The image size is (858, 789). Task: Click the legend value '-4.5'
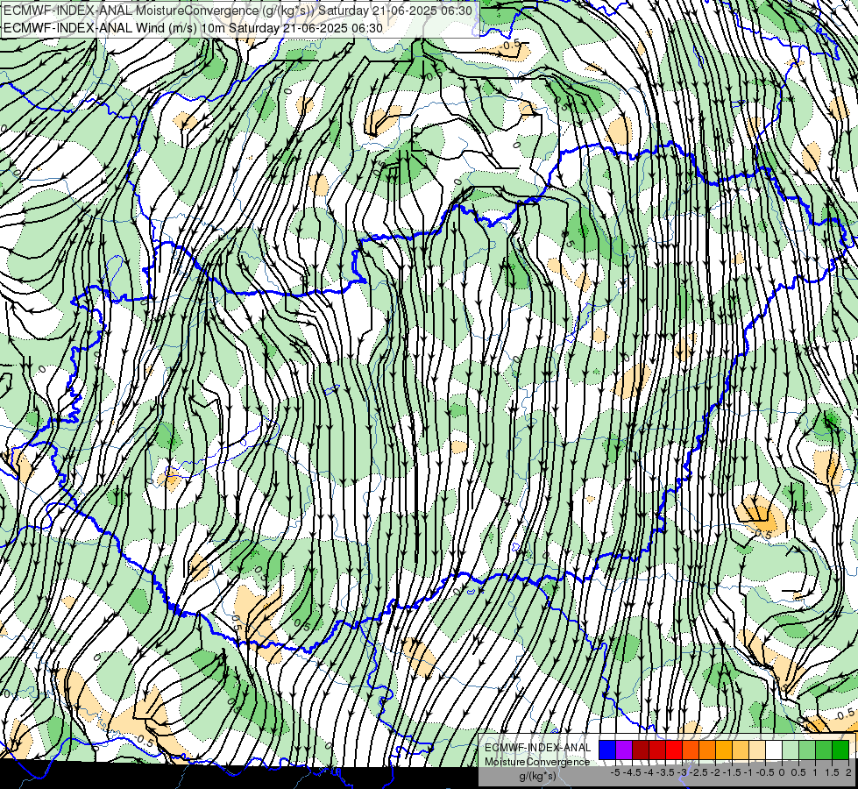point(632,772)
